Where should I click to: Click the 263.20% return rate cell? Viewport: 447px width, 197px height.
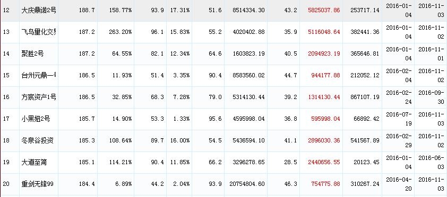[121, 32]
